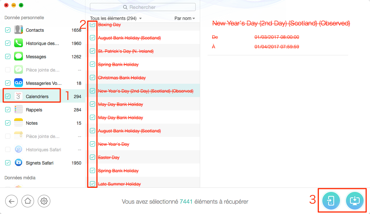
Task: Open the Messages category
Action: [x=36, y=57]
